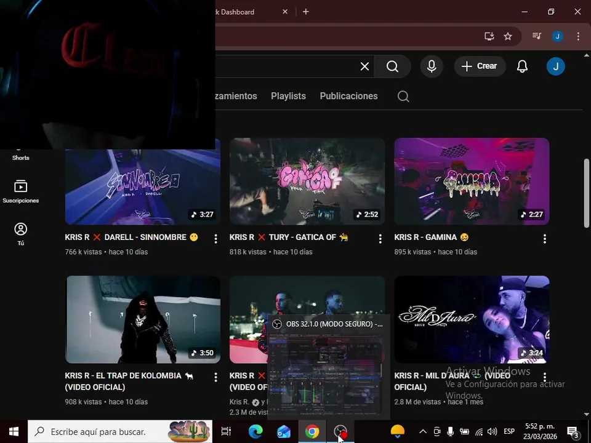Click the OBS Studio taskbar icon
The height and width of the screenshot is (443, 591).
tap(340, 432)
